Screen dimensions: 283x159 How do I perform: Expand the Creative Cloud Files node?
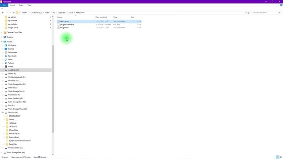pos(2,32)
